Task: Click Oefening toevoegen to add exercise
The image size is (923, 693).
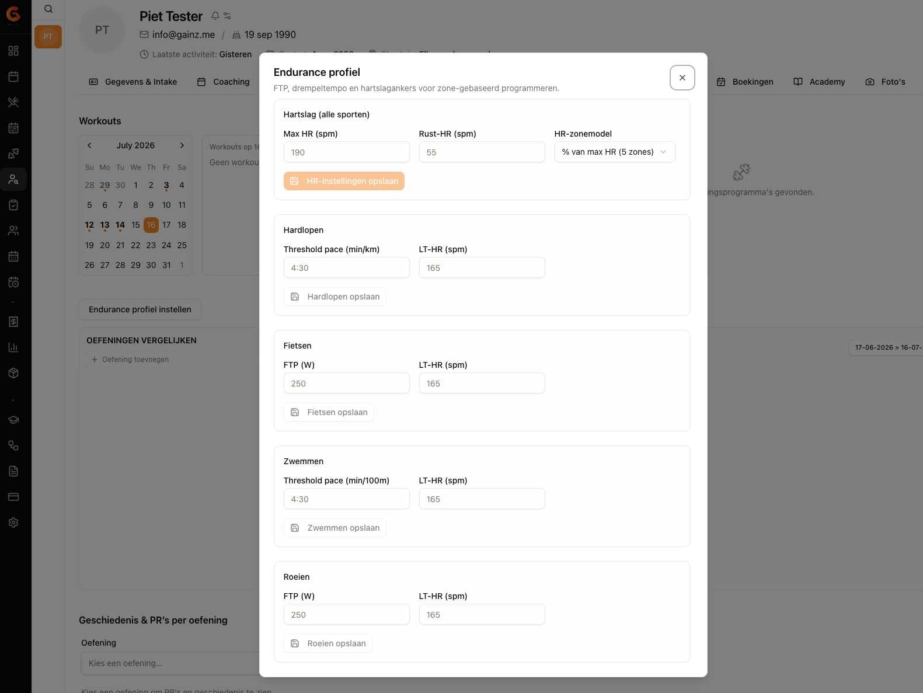Action: pyautogui.click(x=130, y=360)
